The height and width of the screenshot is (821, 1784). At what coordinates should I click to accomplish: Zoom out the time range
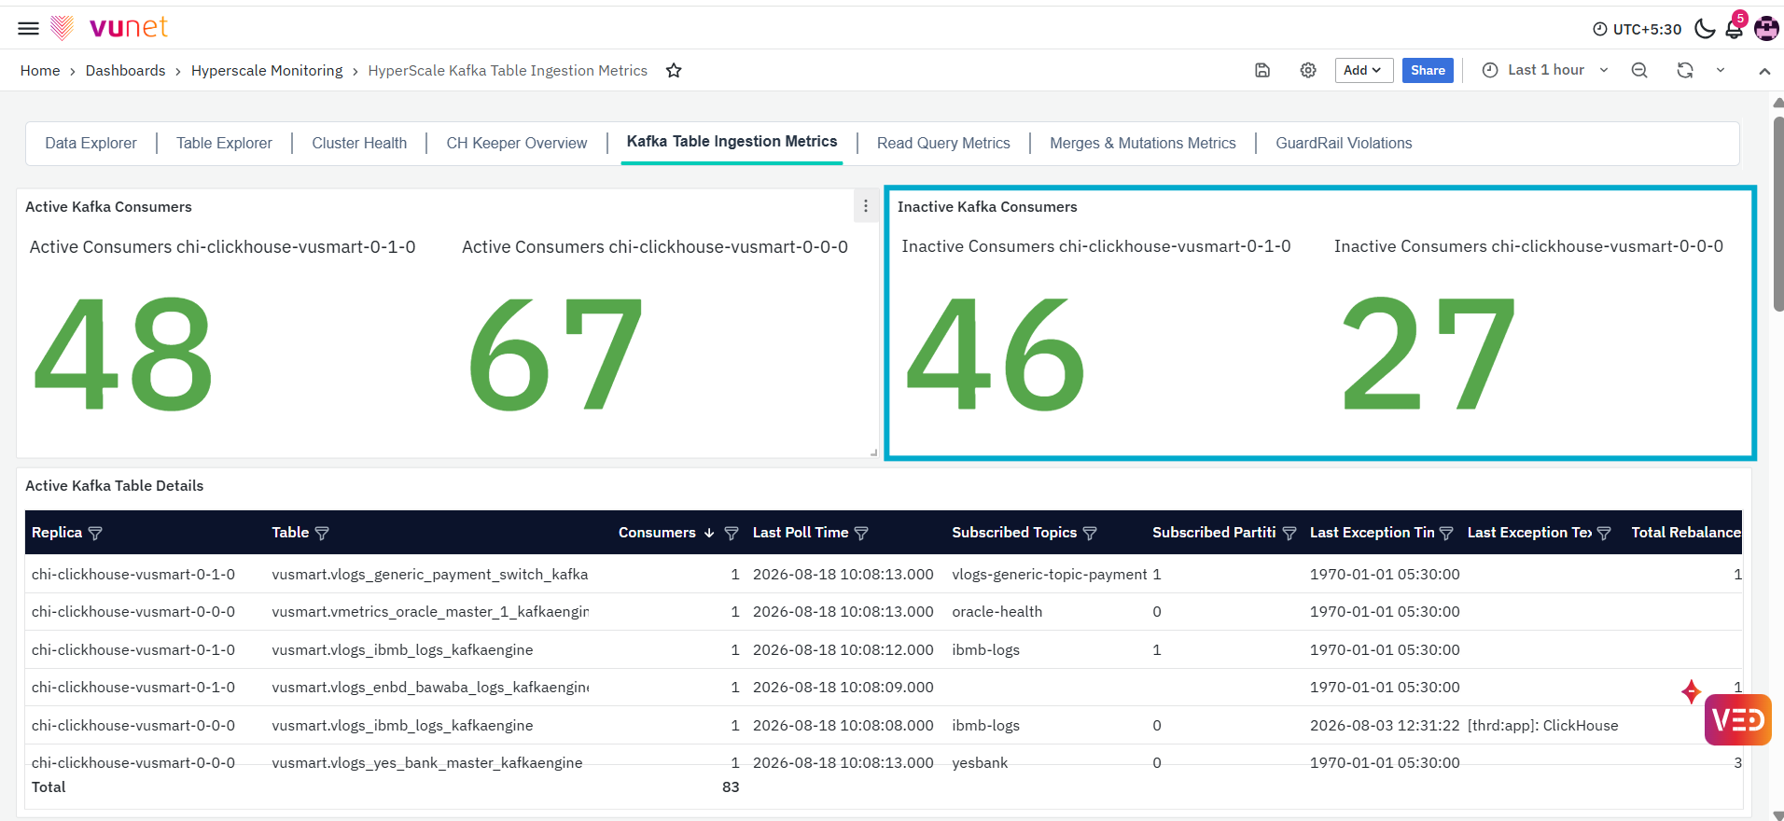coord(1639,70)
